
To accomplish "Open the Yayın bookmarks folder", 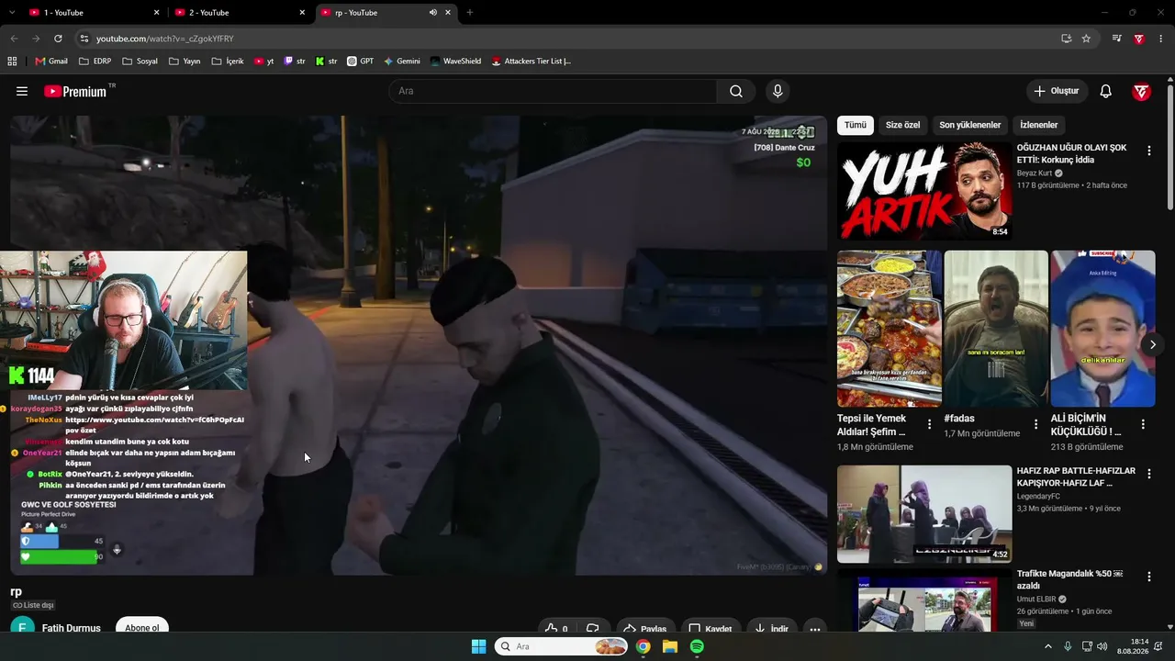I will (184, 62).
